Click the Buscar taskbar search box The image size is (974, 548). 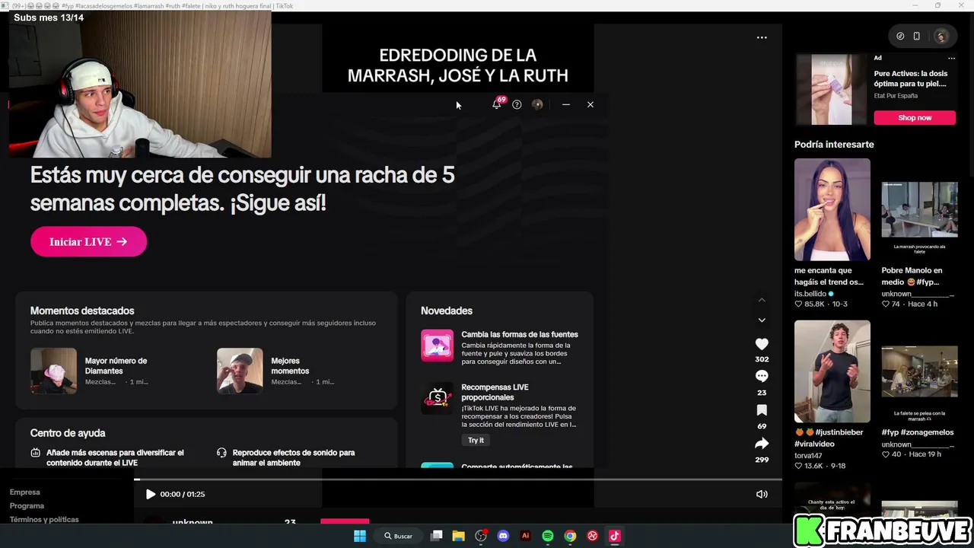click(398, 536)
